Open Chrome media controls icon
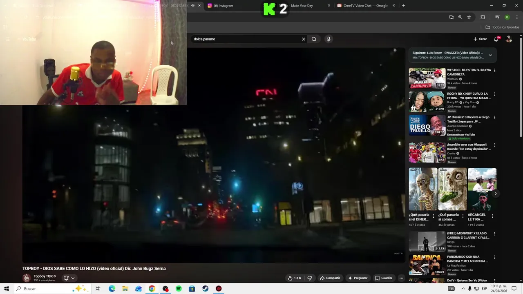Screen dimensions: 523x294 click(x=497, y=17)
